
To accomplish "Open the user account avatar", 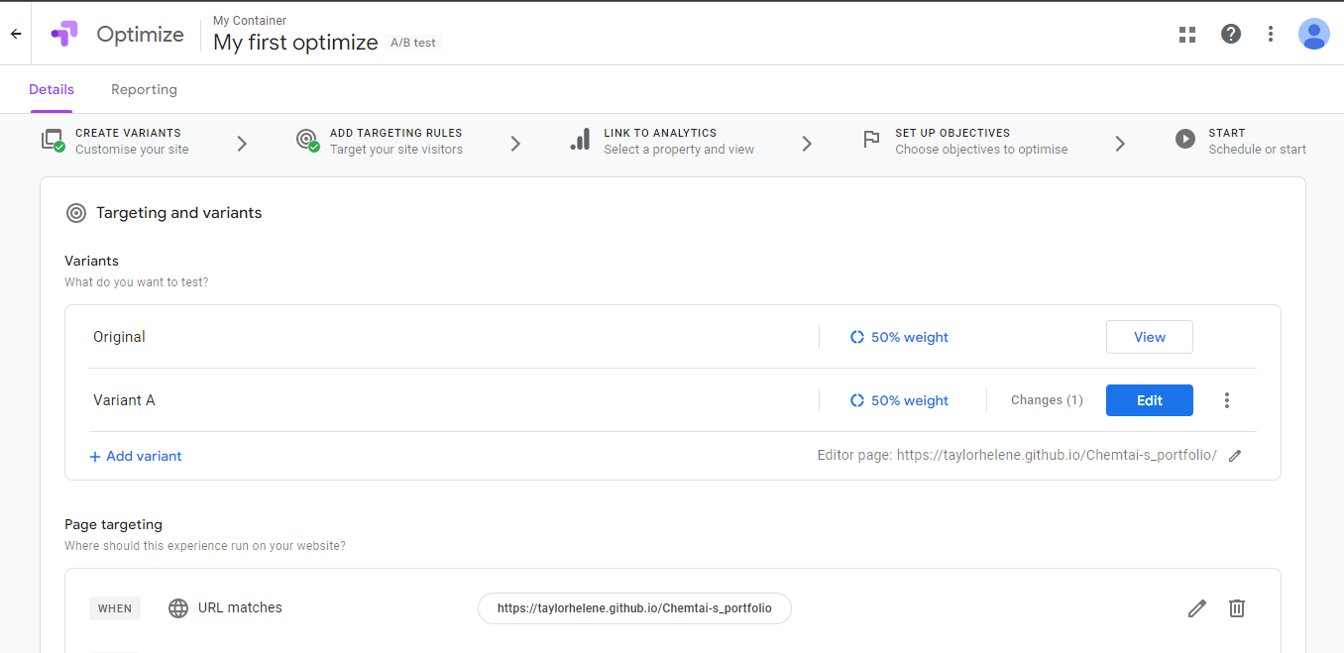I will [1314, 34].
